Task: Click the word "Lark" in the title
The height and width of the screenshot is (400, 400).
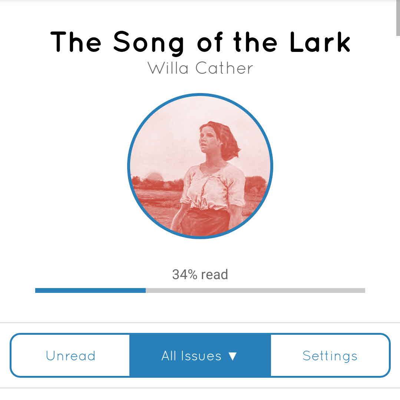Action: (320, 41)
